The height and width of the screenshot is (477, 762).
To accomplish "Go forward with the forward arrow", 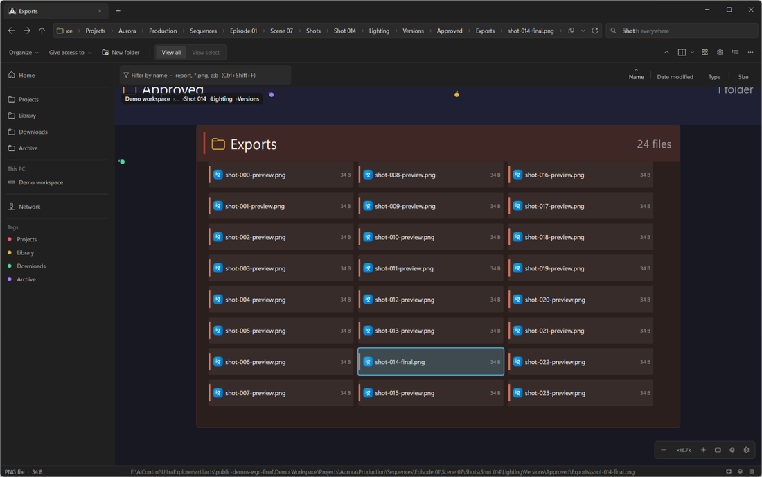I will point(27,31).
